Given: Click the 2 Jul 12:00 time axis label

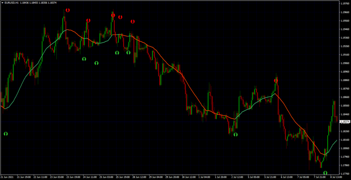Looking at the screenshot, I should 238,177.
